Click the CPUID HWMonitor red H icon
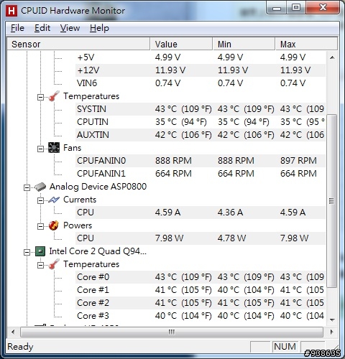Image resolution: width=345 pixels, height=359 pixels. coord(11,11)
